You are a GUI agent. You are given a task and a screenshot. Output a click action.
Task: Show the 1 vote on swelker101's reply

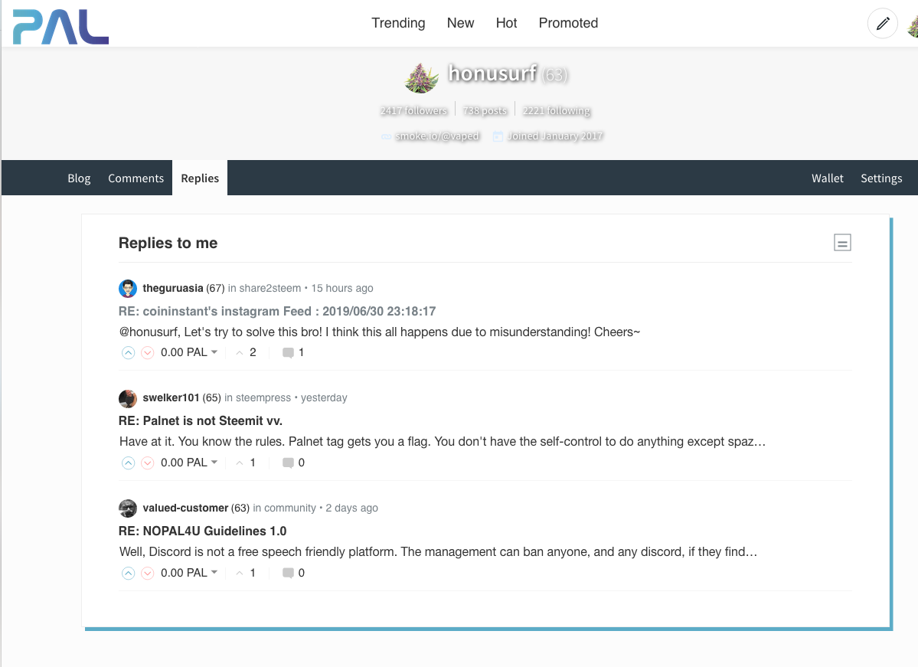click(246, 462)
